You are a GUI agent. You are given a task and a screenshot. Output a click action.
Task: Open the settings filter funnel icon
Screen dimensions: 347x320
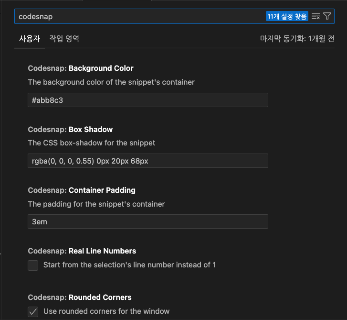[x=327, y=16]
